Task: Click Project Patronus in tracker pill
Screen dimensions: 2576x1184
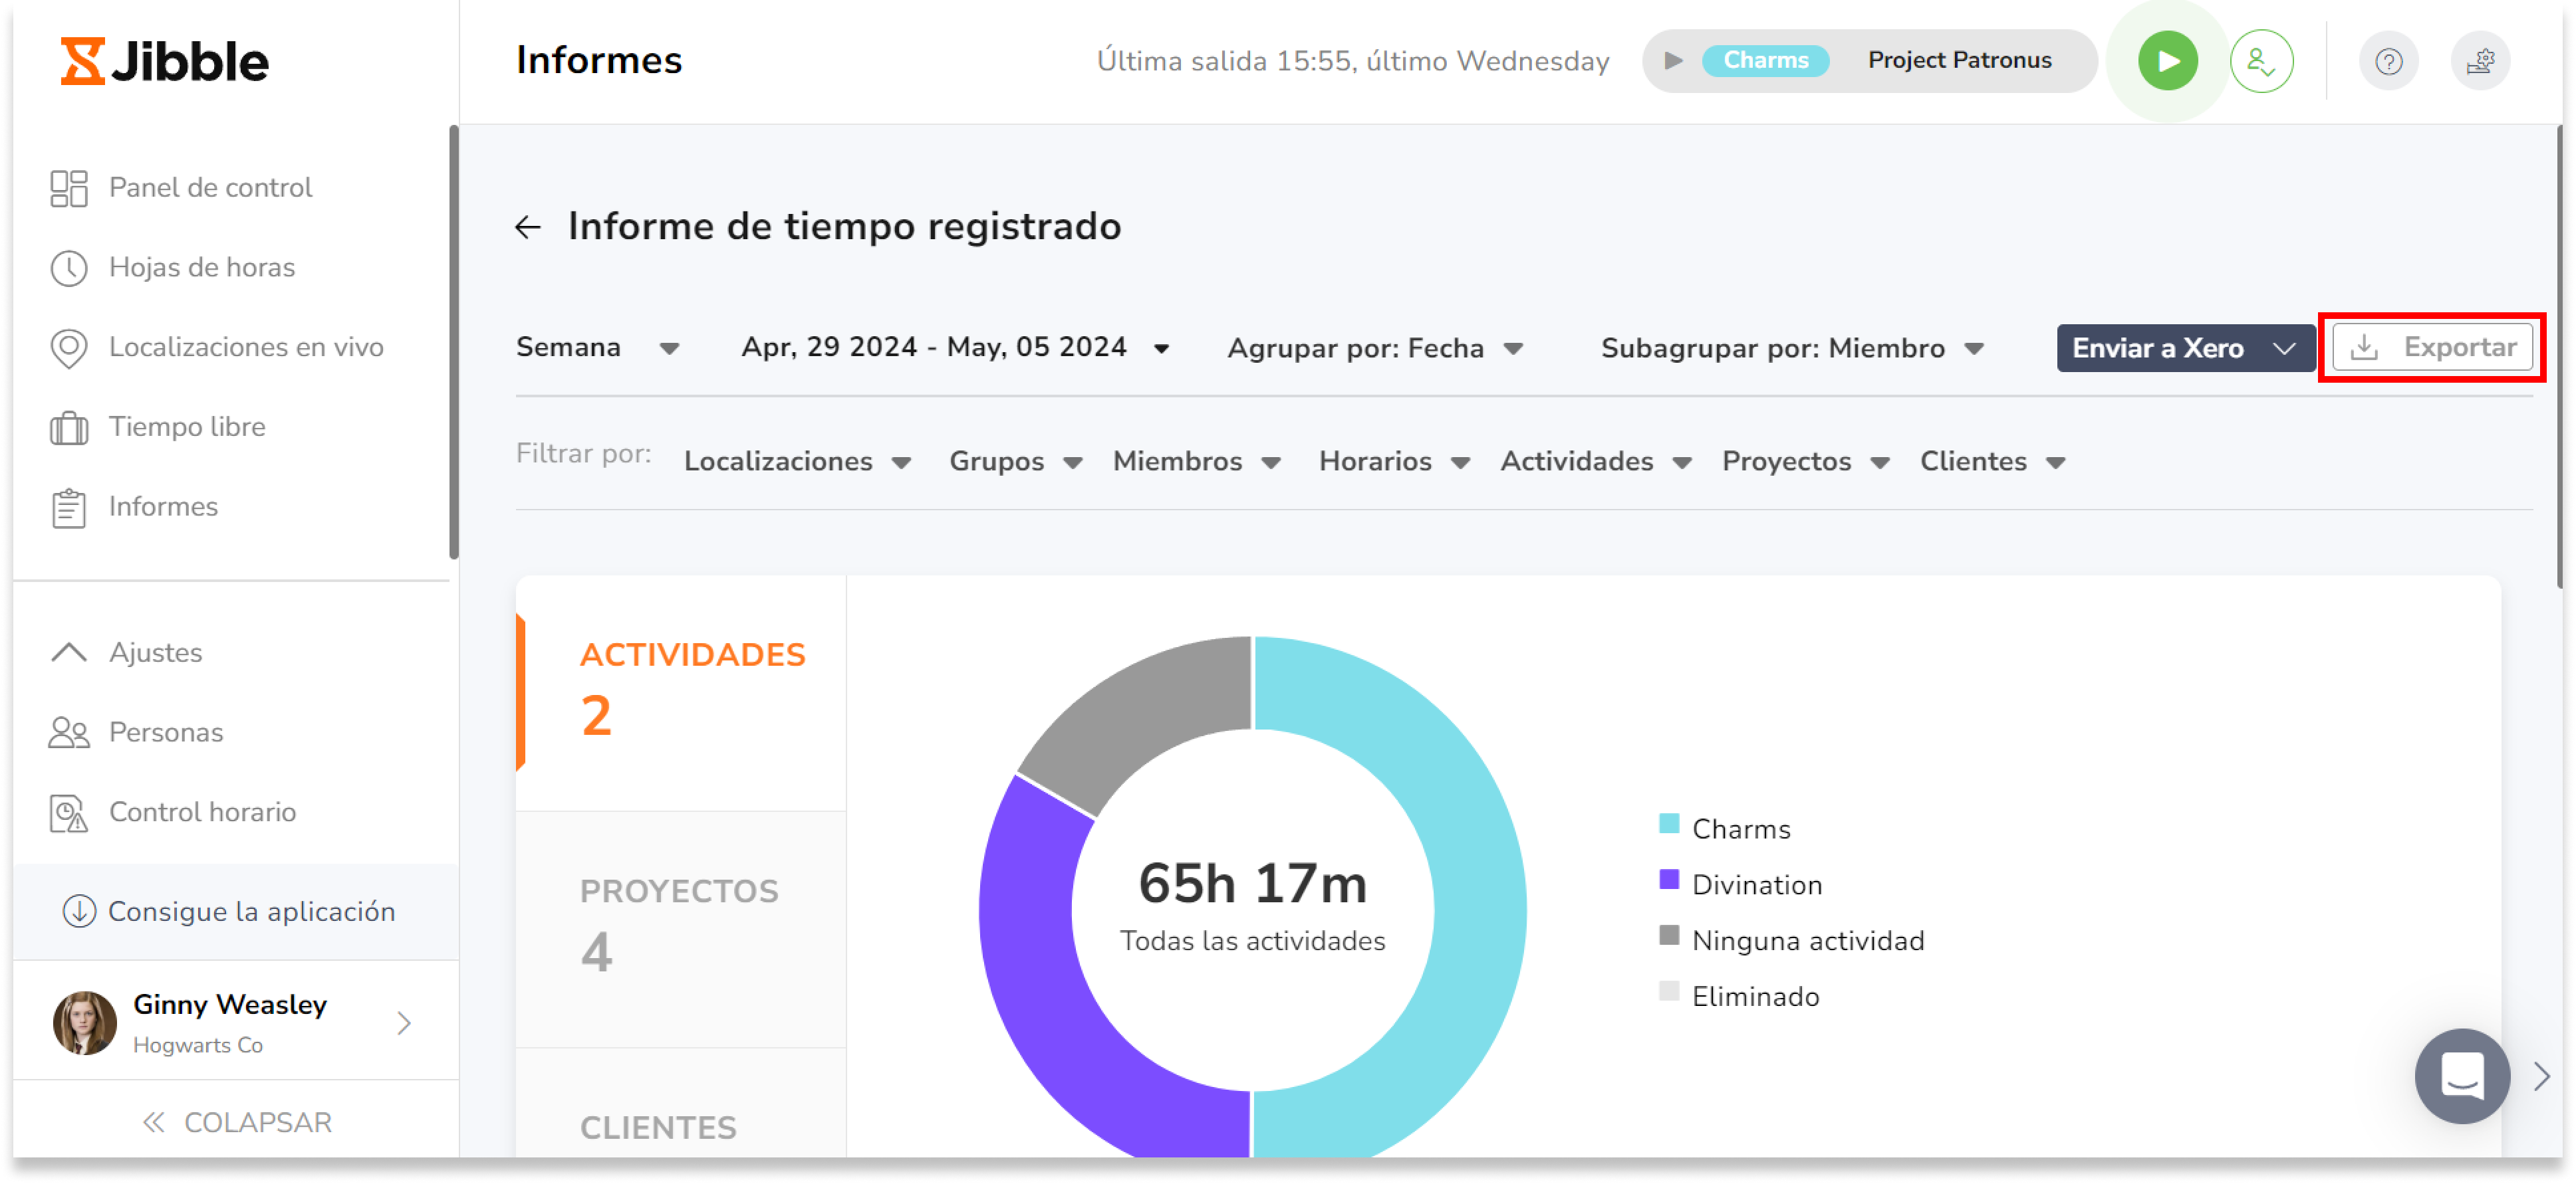Action: pos(1960,61)
